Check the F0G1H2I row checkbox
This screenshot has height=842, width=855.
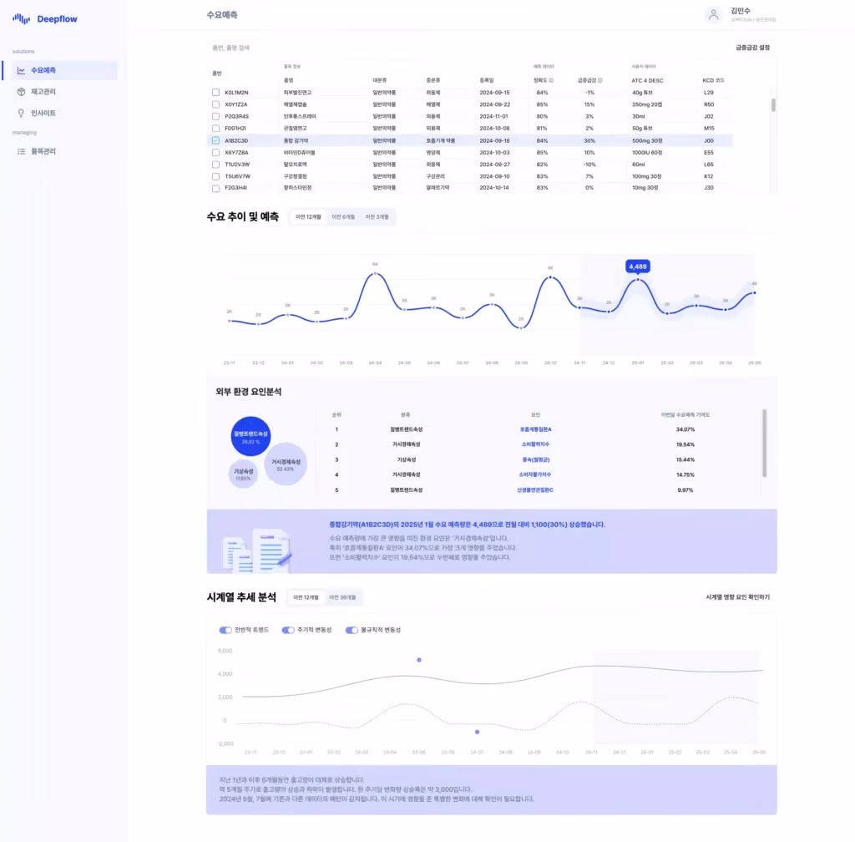(x=216, y=128)
